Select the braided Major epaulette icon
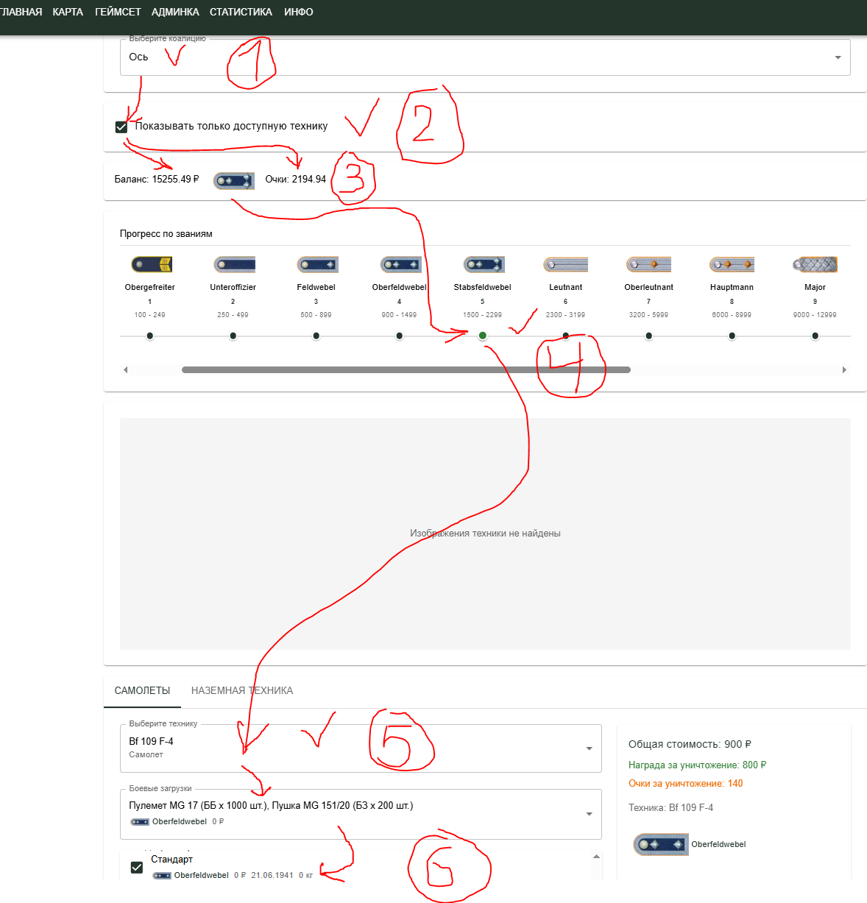The image size is (867, 903). (x=815, y=264)
